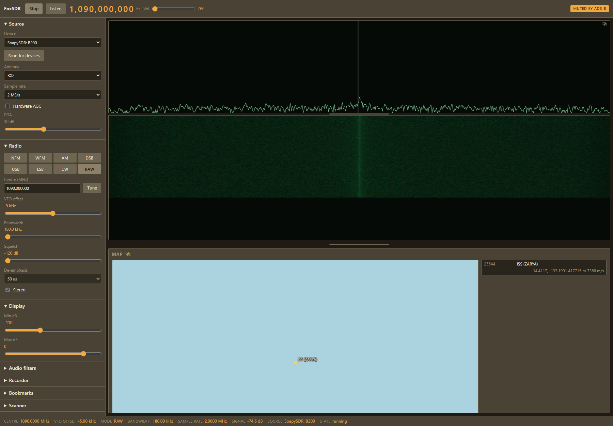Choose LSB mode
This screenshot has width=613, height=426.
[40, 169]
